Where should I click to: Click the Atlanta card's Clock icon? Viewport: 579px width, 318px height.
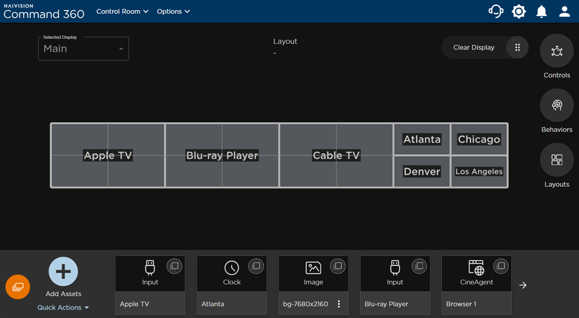coord(232,268)
